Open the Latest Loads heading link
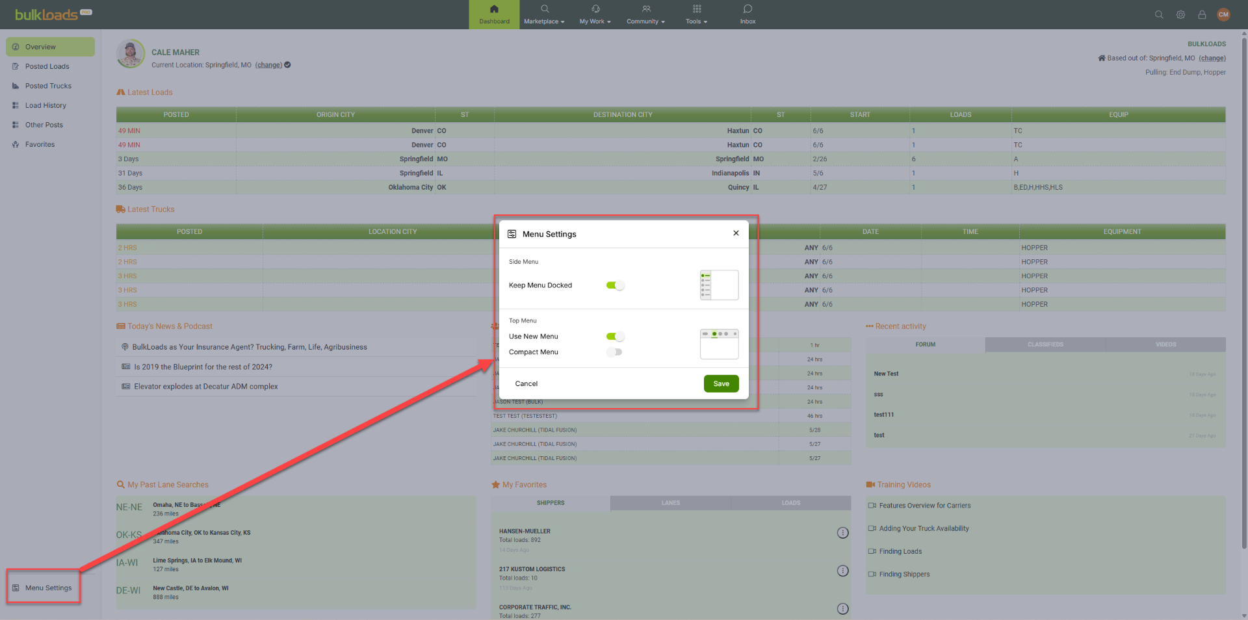Viewport: 1248px width, 620px height. tap(150, 92)
